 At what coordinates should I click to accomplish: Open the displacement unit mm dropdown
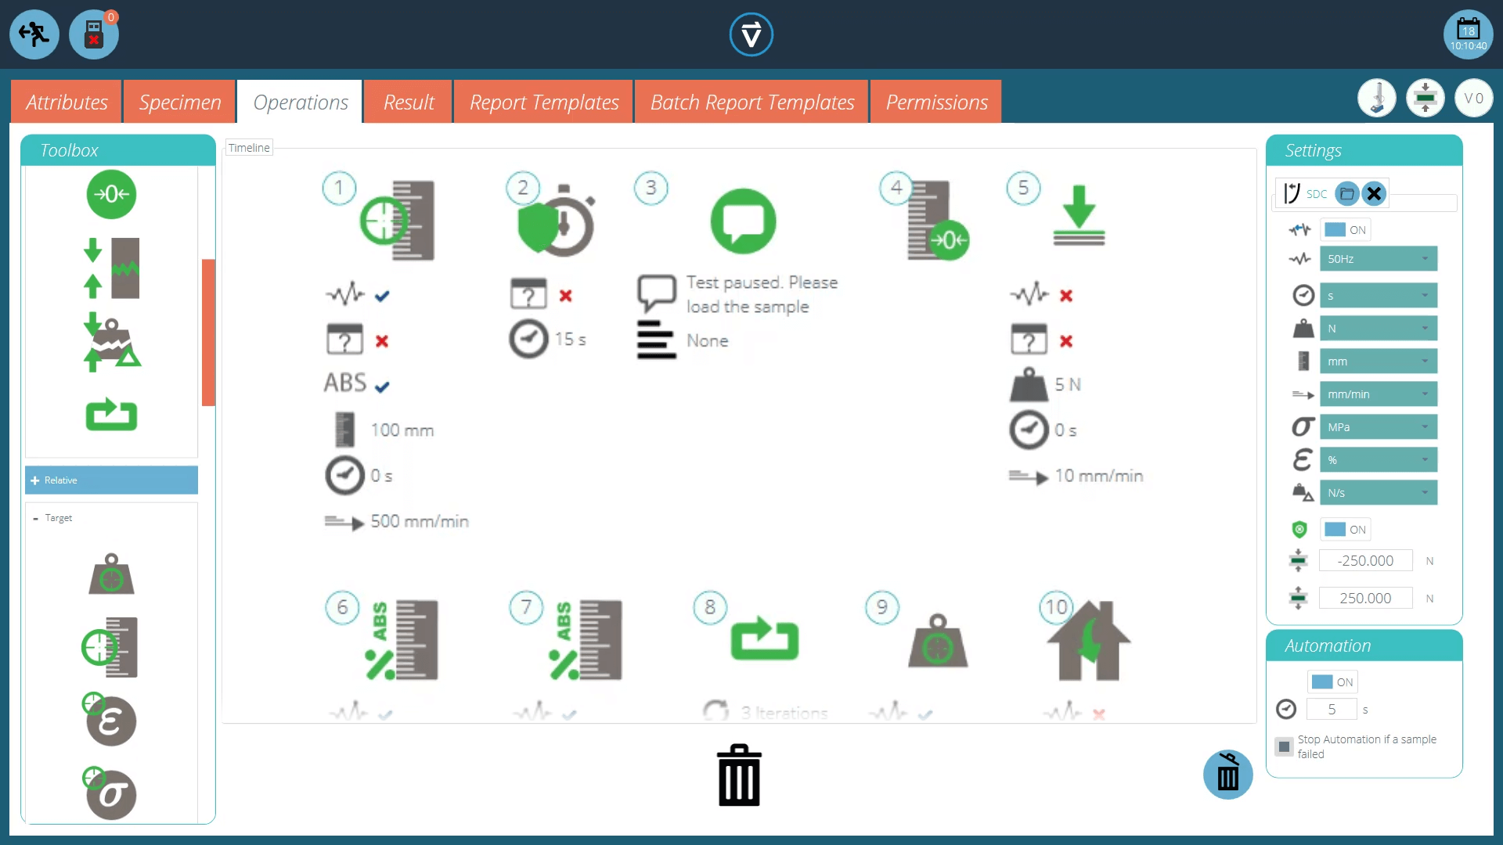1379,361
